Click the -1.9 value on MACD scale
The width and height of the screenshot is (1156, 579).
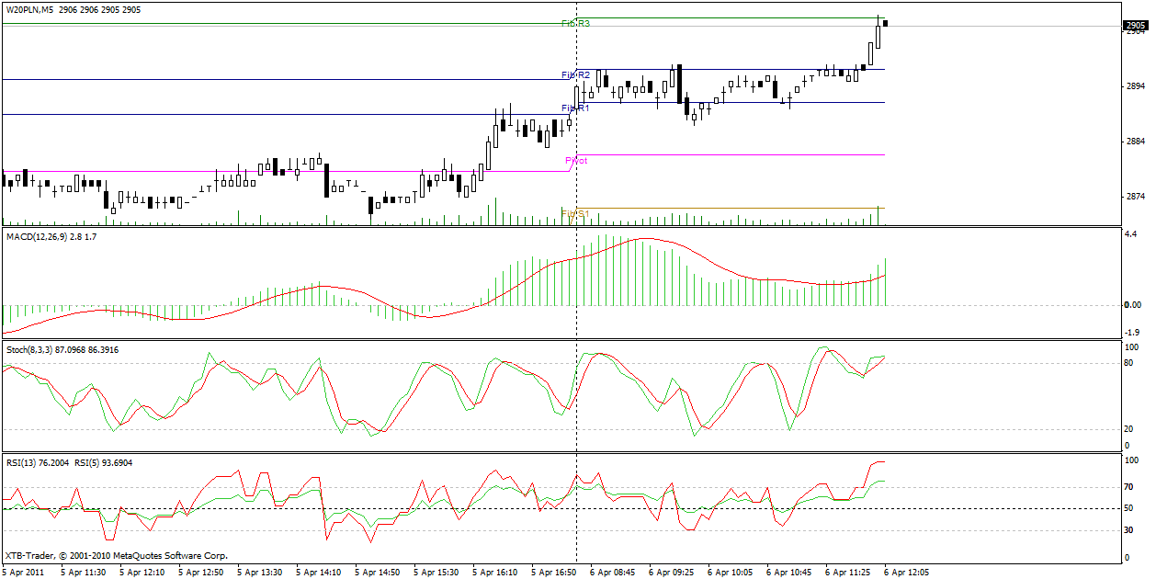[1132, 332]
